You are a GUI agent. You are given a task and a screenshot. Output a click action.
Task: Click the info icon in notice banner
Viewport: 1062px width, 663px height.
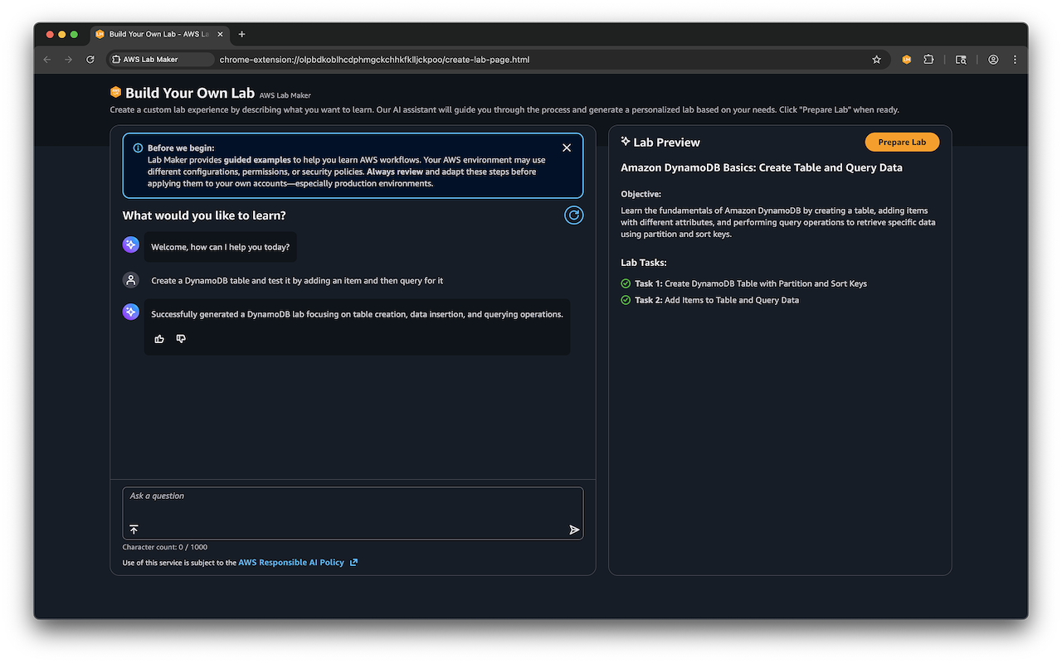tap(138, 148)
